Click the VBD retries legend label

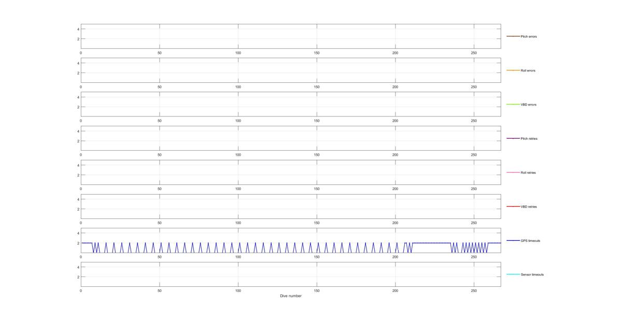529,207
